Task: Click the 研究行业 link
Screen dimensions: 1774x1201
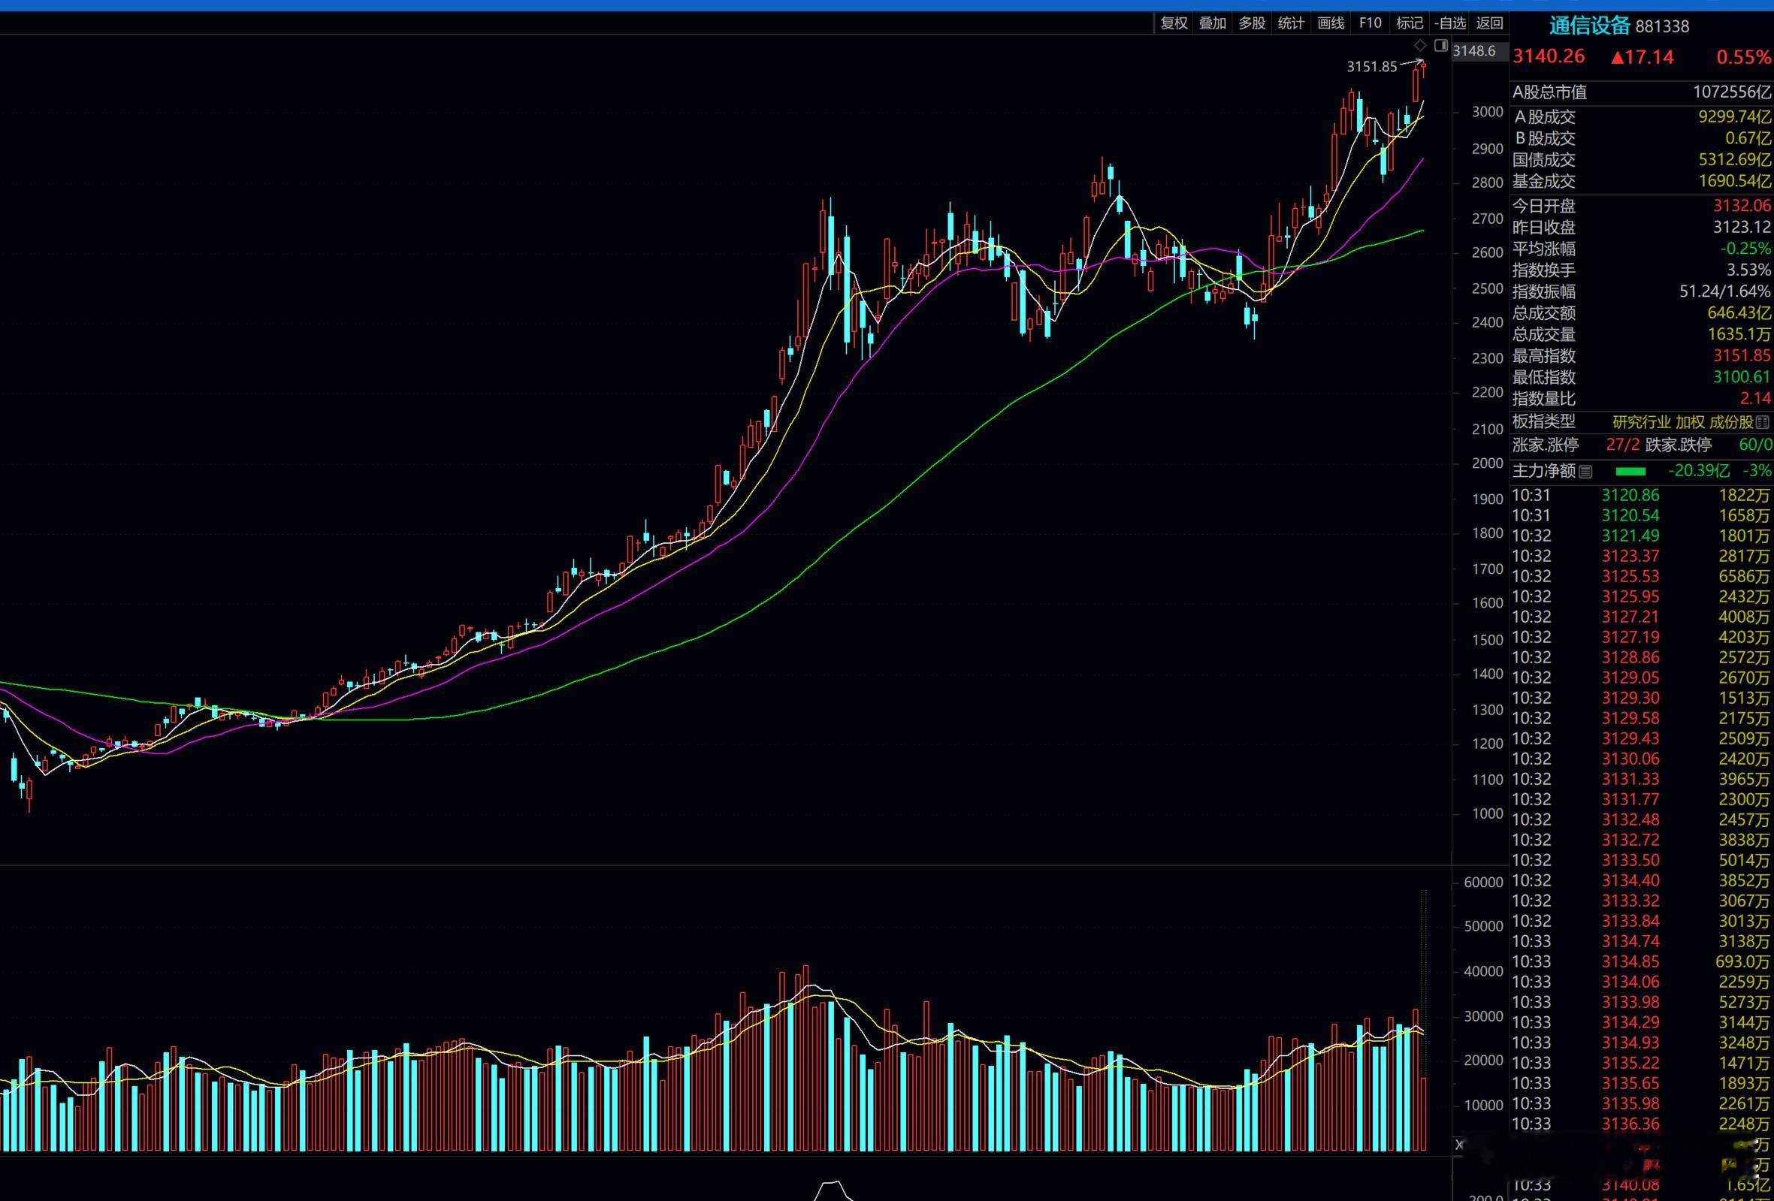Action: pyautogui.click(x=1641, y=422)
